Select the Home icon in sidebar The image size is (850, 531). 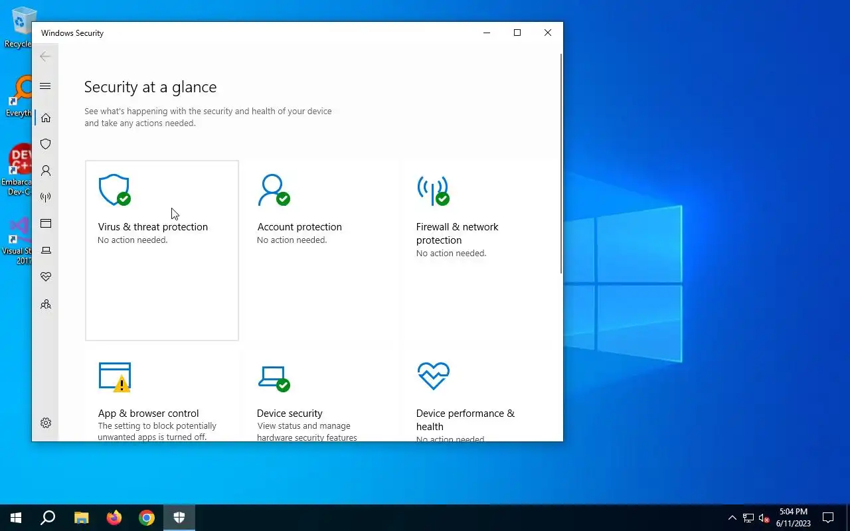tap(45, 117)
